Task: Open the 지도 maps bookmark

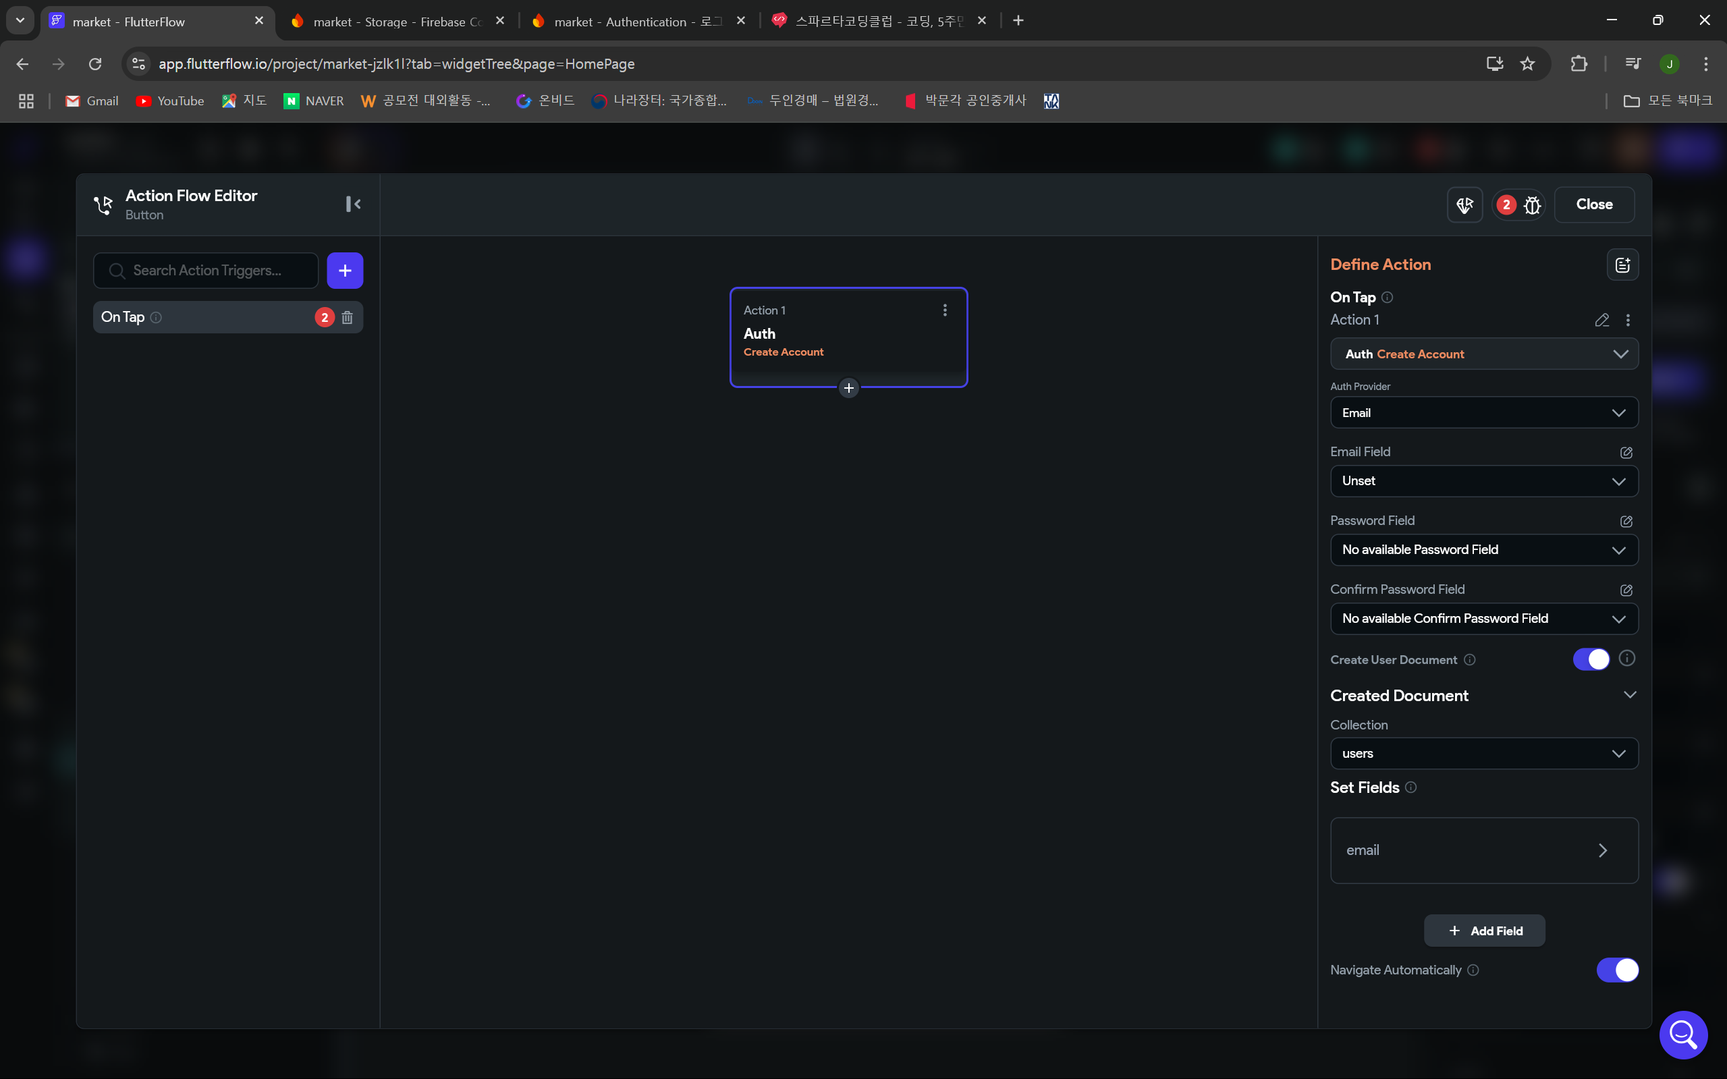Action: pos(244,101)
